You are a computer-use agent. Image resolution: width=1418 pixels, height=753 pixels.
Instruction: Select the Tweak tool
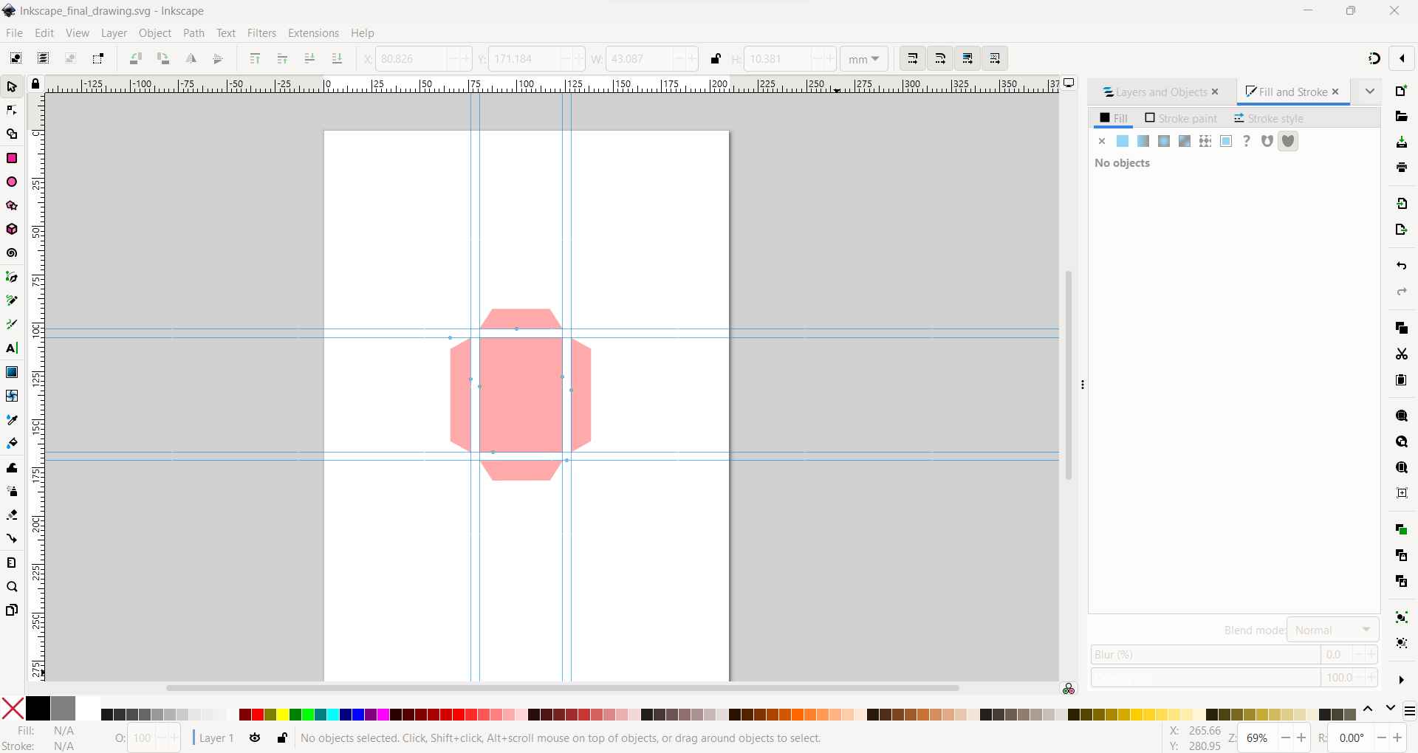[12, 467]
